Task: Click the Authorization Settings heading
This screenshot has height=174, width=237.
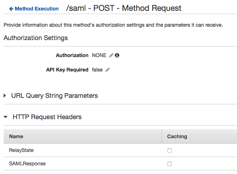Action: click(36, 38)
